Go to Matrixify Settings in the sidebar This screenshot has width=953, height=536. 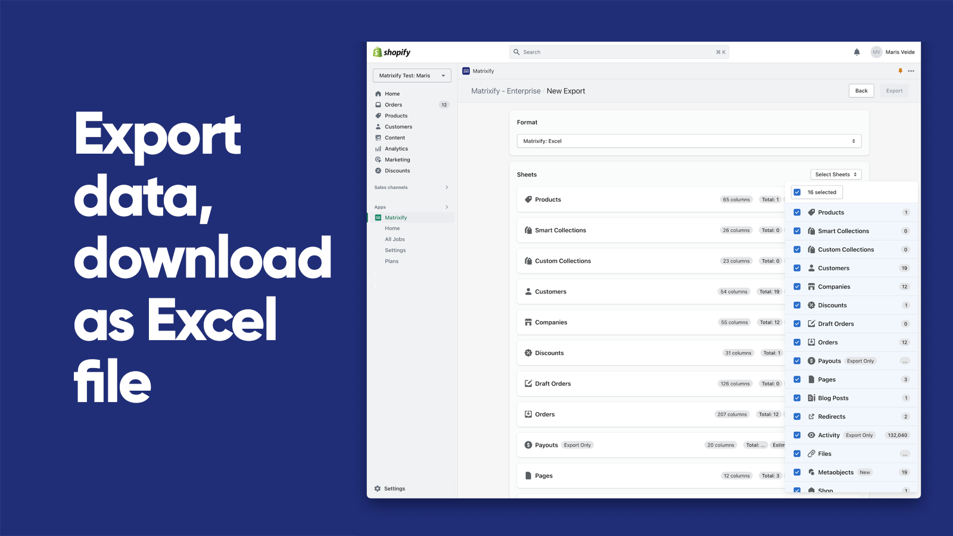click(395, 250)
